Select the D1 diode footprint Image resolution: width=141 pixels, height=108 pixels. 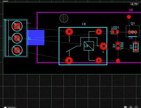coord(136,47)
